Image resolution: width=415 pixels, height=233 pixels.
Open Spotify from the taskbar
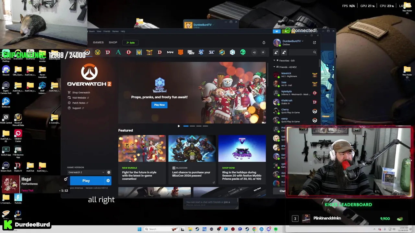276,229
